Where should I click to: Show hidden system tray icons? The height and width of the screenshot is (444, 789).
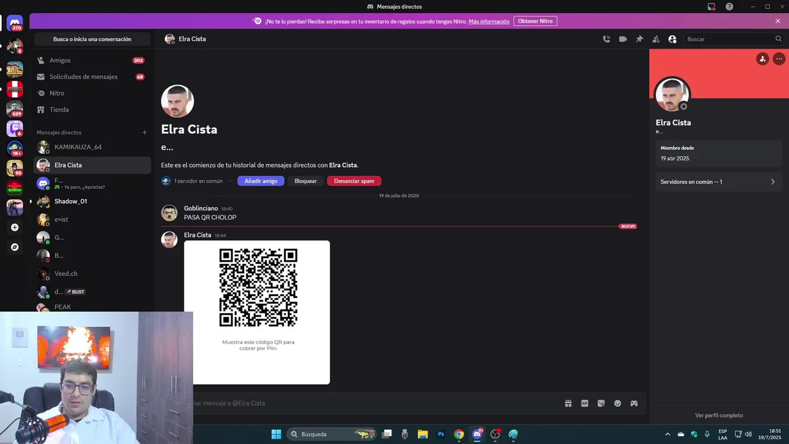pyautogui.click(x=668, y=434)
